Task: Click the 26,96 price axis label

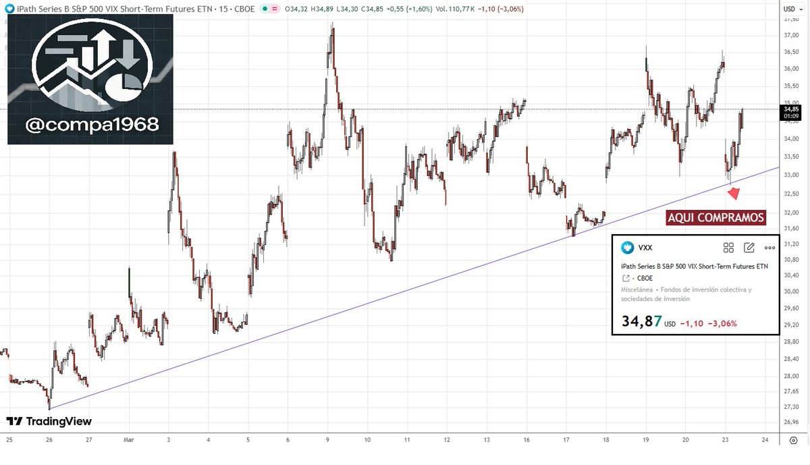Action: 790,423
